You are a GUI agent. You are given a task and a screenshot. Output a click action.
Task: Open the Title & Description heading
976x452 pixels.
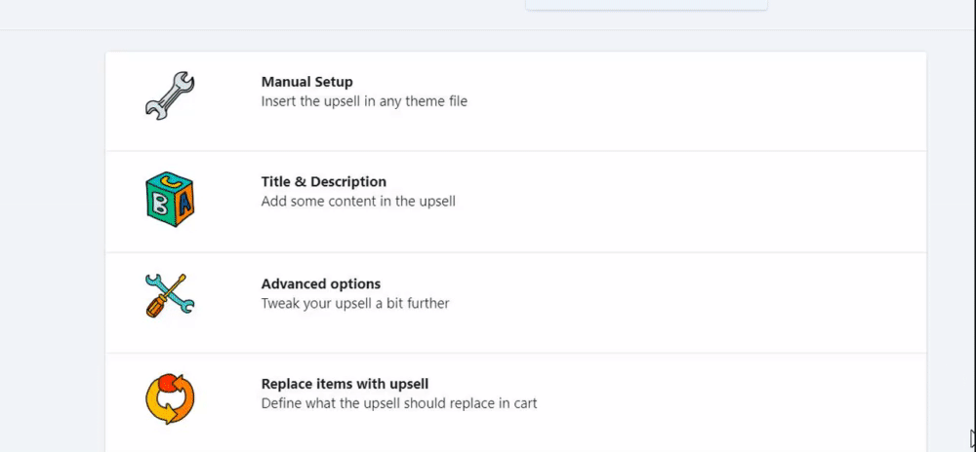coord(324,182)
